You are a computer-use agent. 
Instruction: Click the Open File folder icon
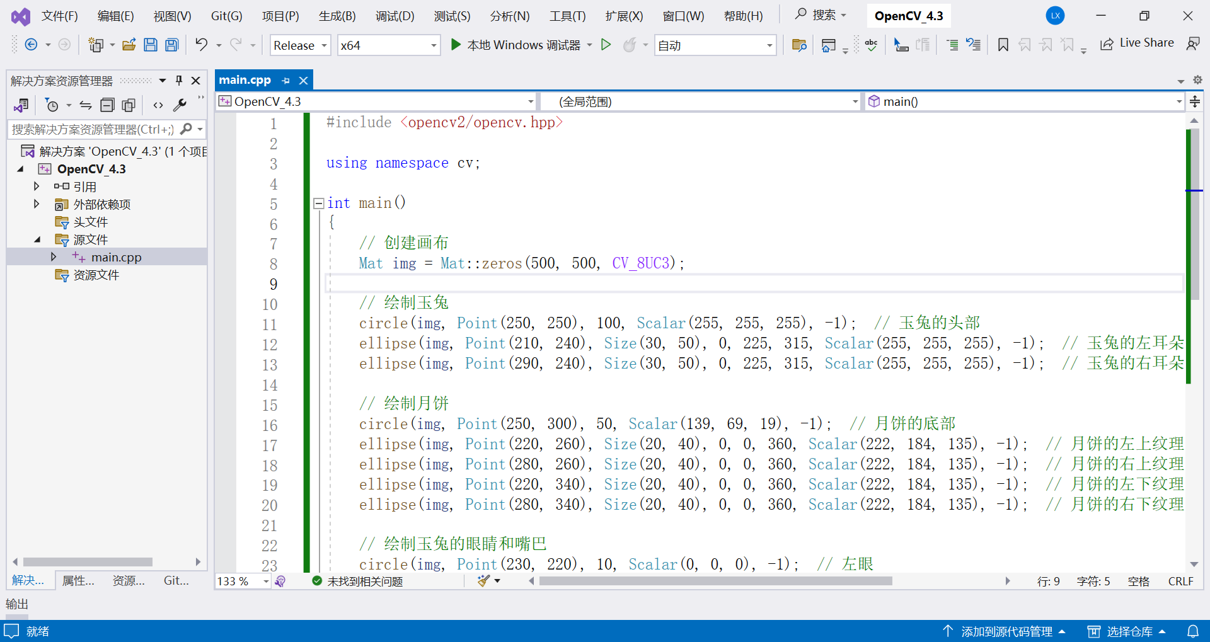(129, 45)
